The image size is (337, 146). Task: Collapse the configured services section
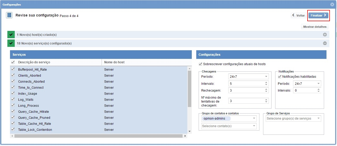coord(325,43)
